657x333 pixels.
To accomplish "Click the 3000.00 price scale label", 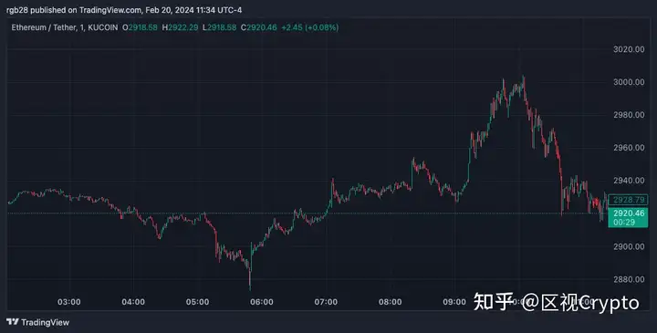I will (629, 82).
